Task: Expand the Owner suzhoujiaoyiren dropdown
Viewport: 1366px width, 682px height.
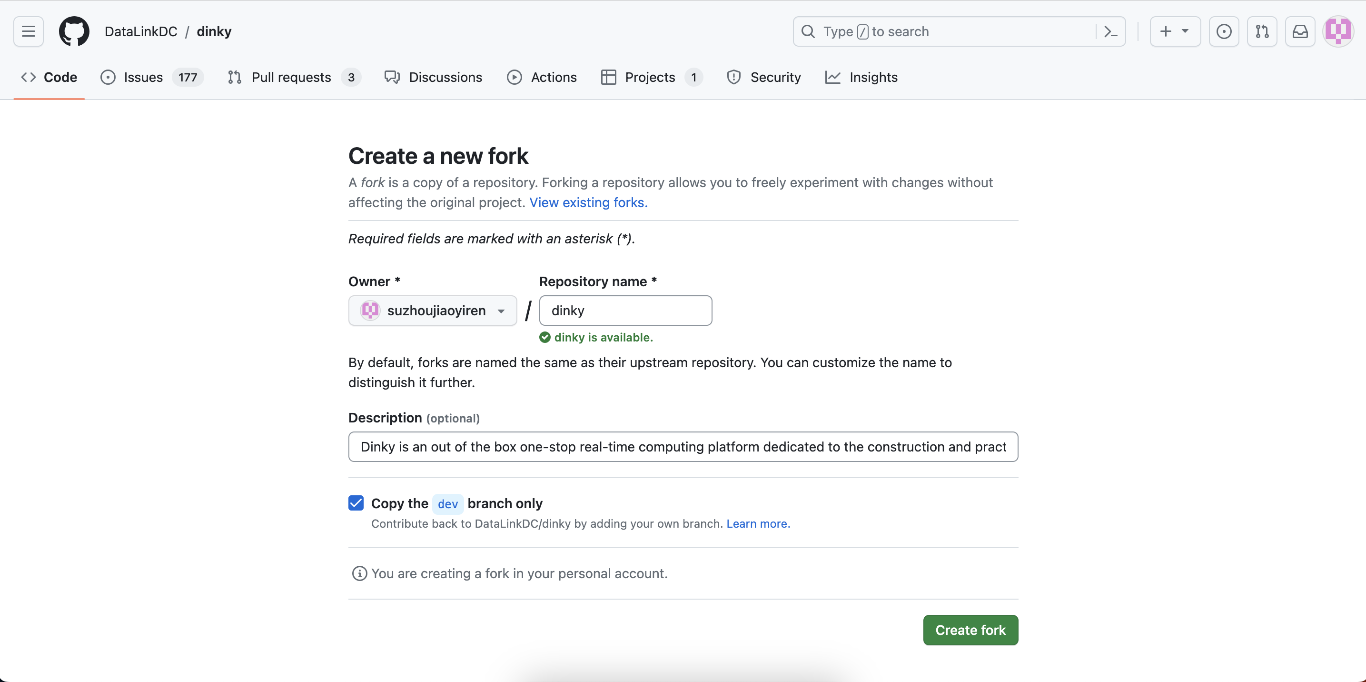Action: (432, 311)
